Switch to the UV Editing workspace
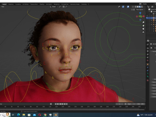The image size is (156, 117). point(25,4)
